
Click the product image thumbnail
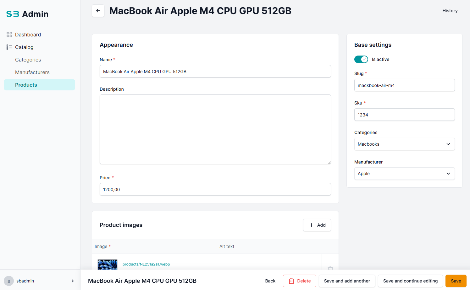(108, 265)
